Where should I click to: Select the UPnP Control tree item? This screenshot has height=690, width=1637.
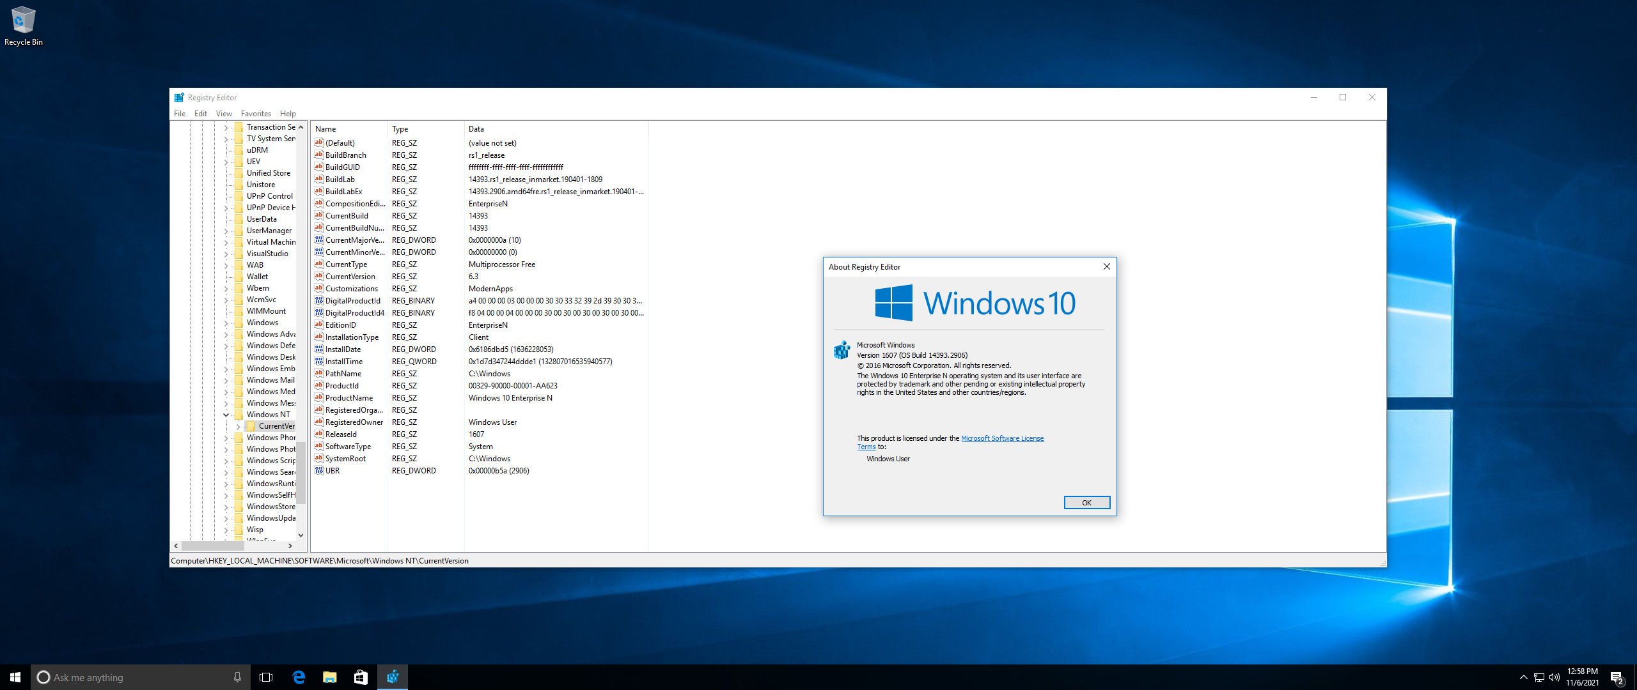point(270,196)
